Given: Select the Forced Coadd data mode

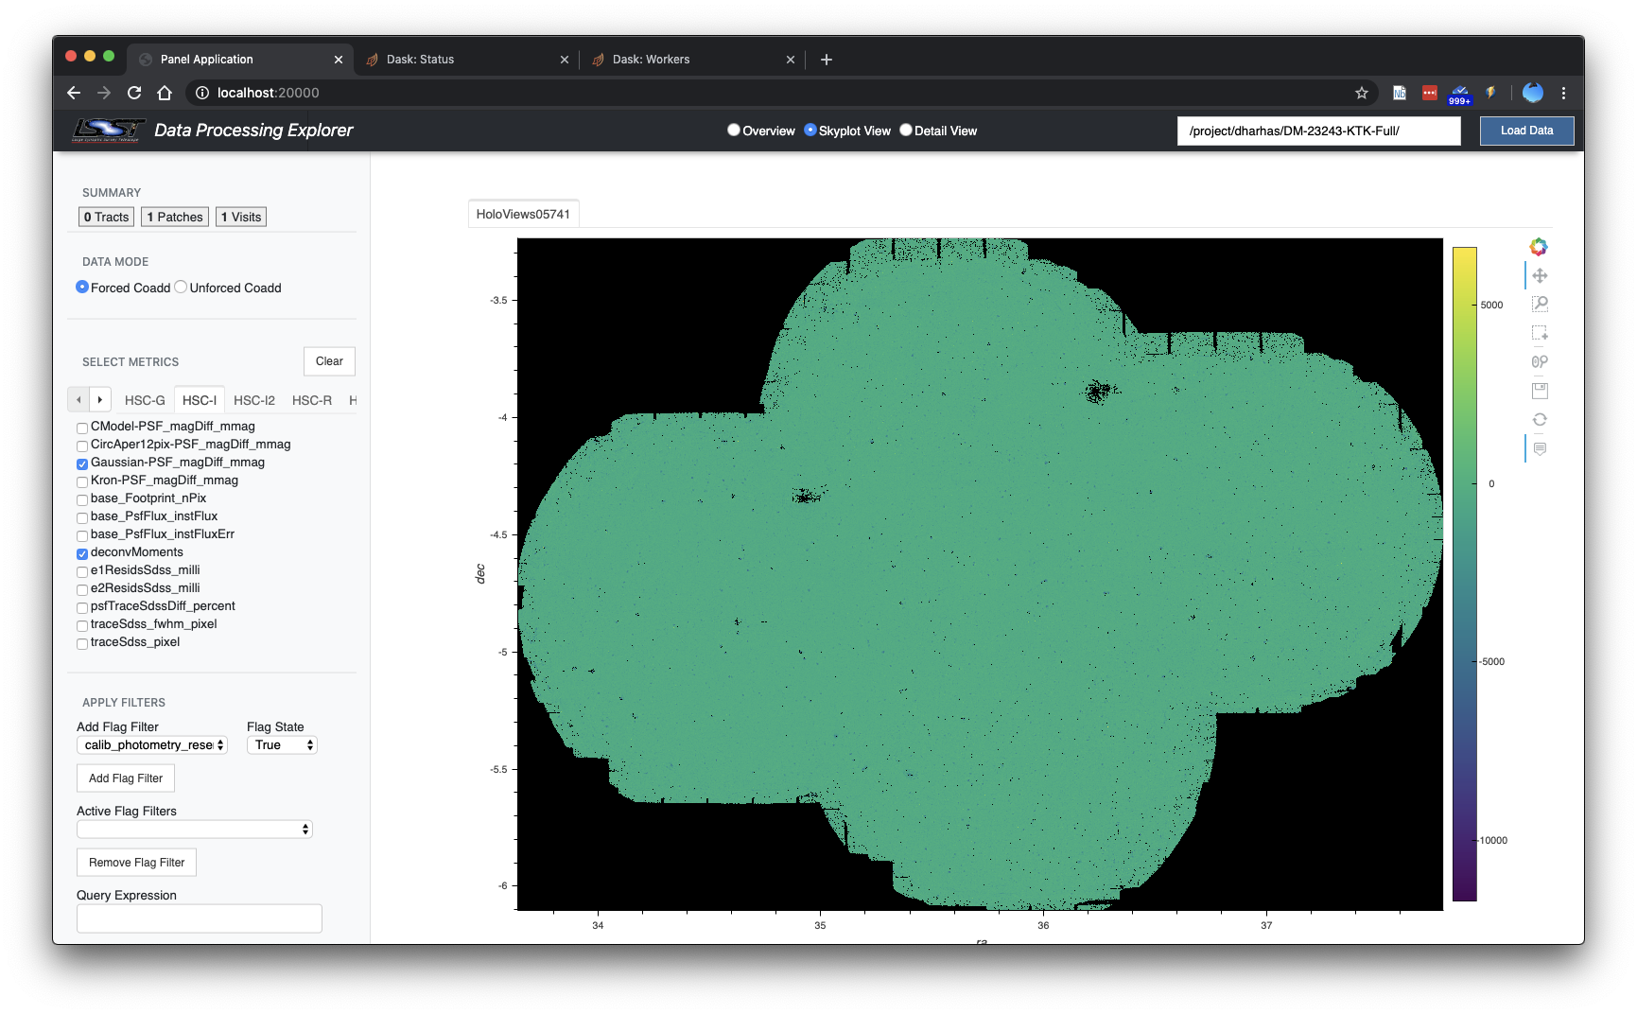Looking at the screenshot, I should [x=82, y=287].
